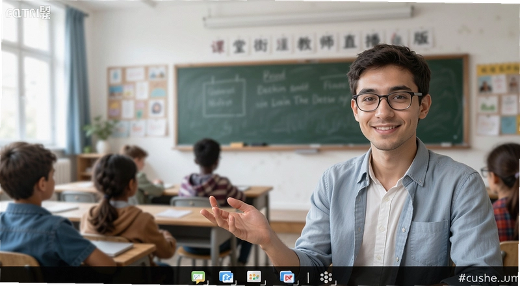
Task: Open the #cushe hashtag link
Action: [489, 278]
